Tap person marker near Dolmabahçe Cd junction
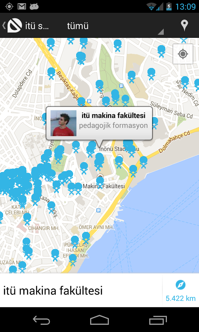 143,162
